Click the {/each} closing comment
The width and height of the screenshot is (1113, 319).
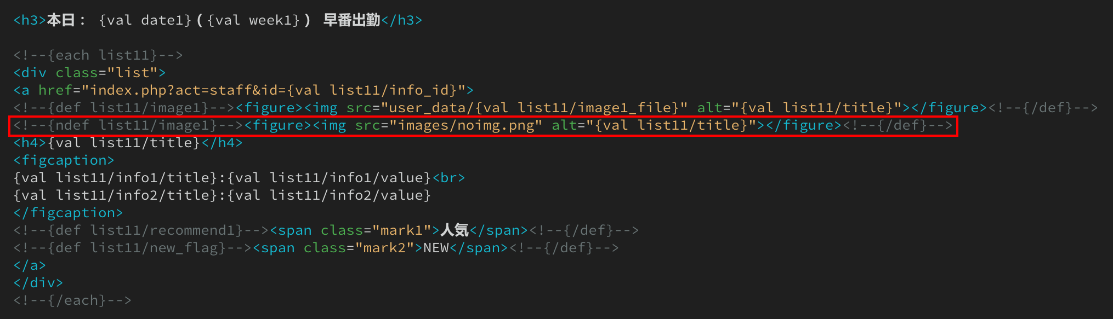click(x=72, y=300)
